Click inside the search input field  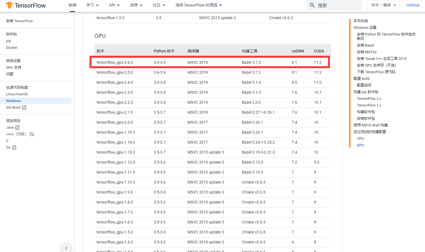pyautogui.click(x=335, y=5)
